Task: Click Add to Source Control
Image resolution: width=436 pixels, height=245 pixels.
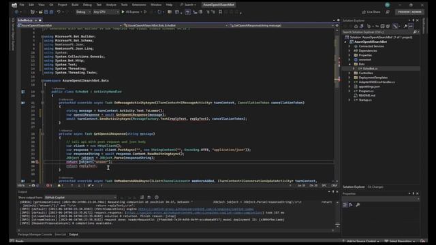Action: point(361,241)
